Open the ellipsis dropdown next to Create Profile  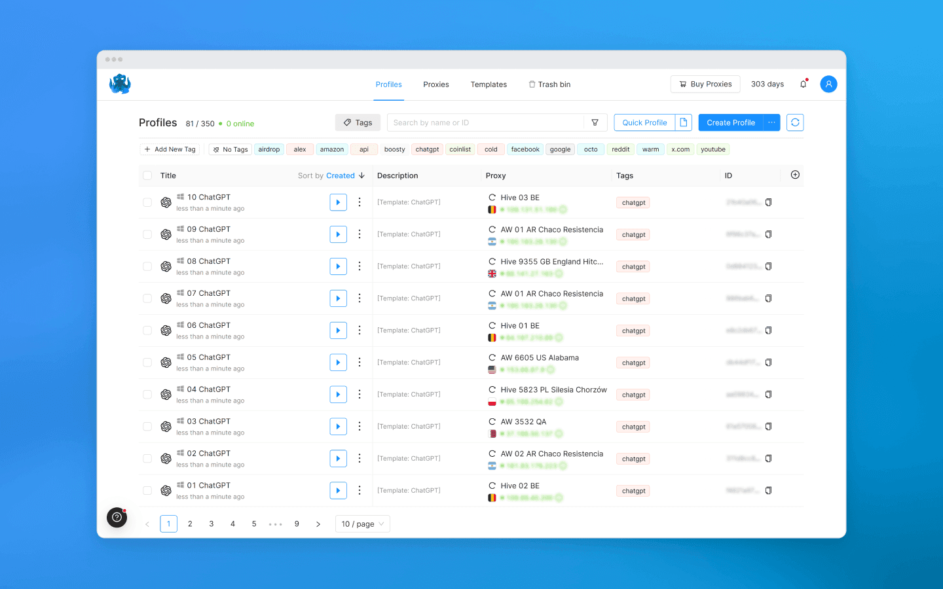coord(771,122)
